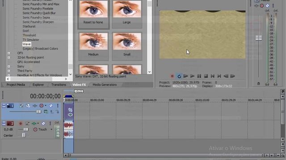286x160 pixels.
Task: Open compositing mode on video track 1
Action: click(46, 112)
